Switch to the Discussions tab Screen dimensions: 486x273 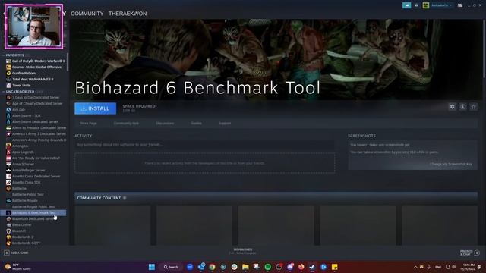[x=165, y=123]
